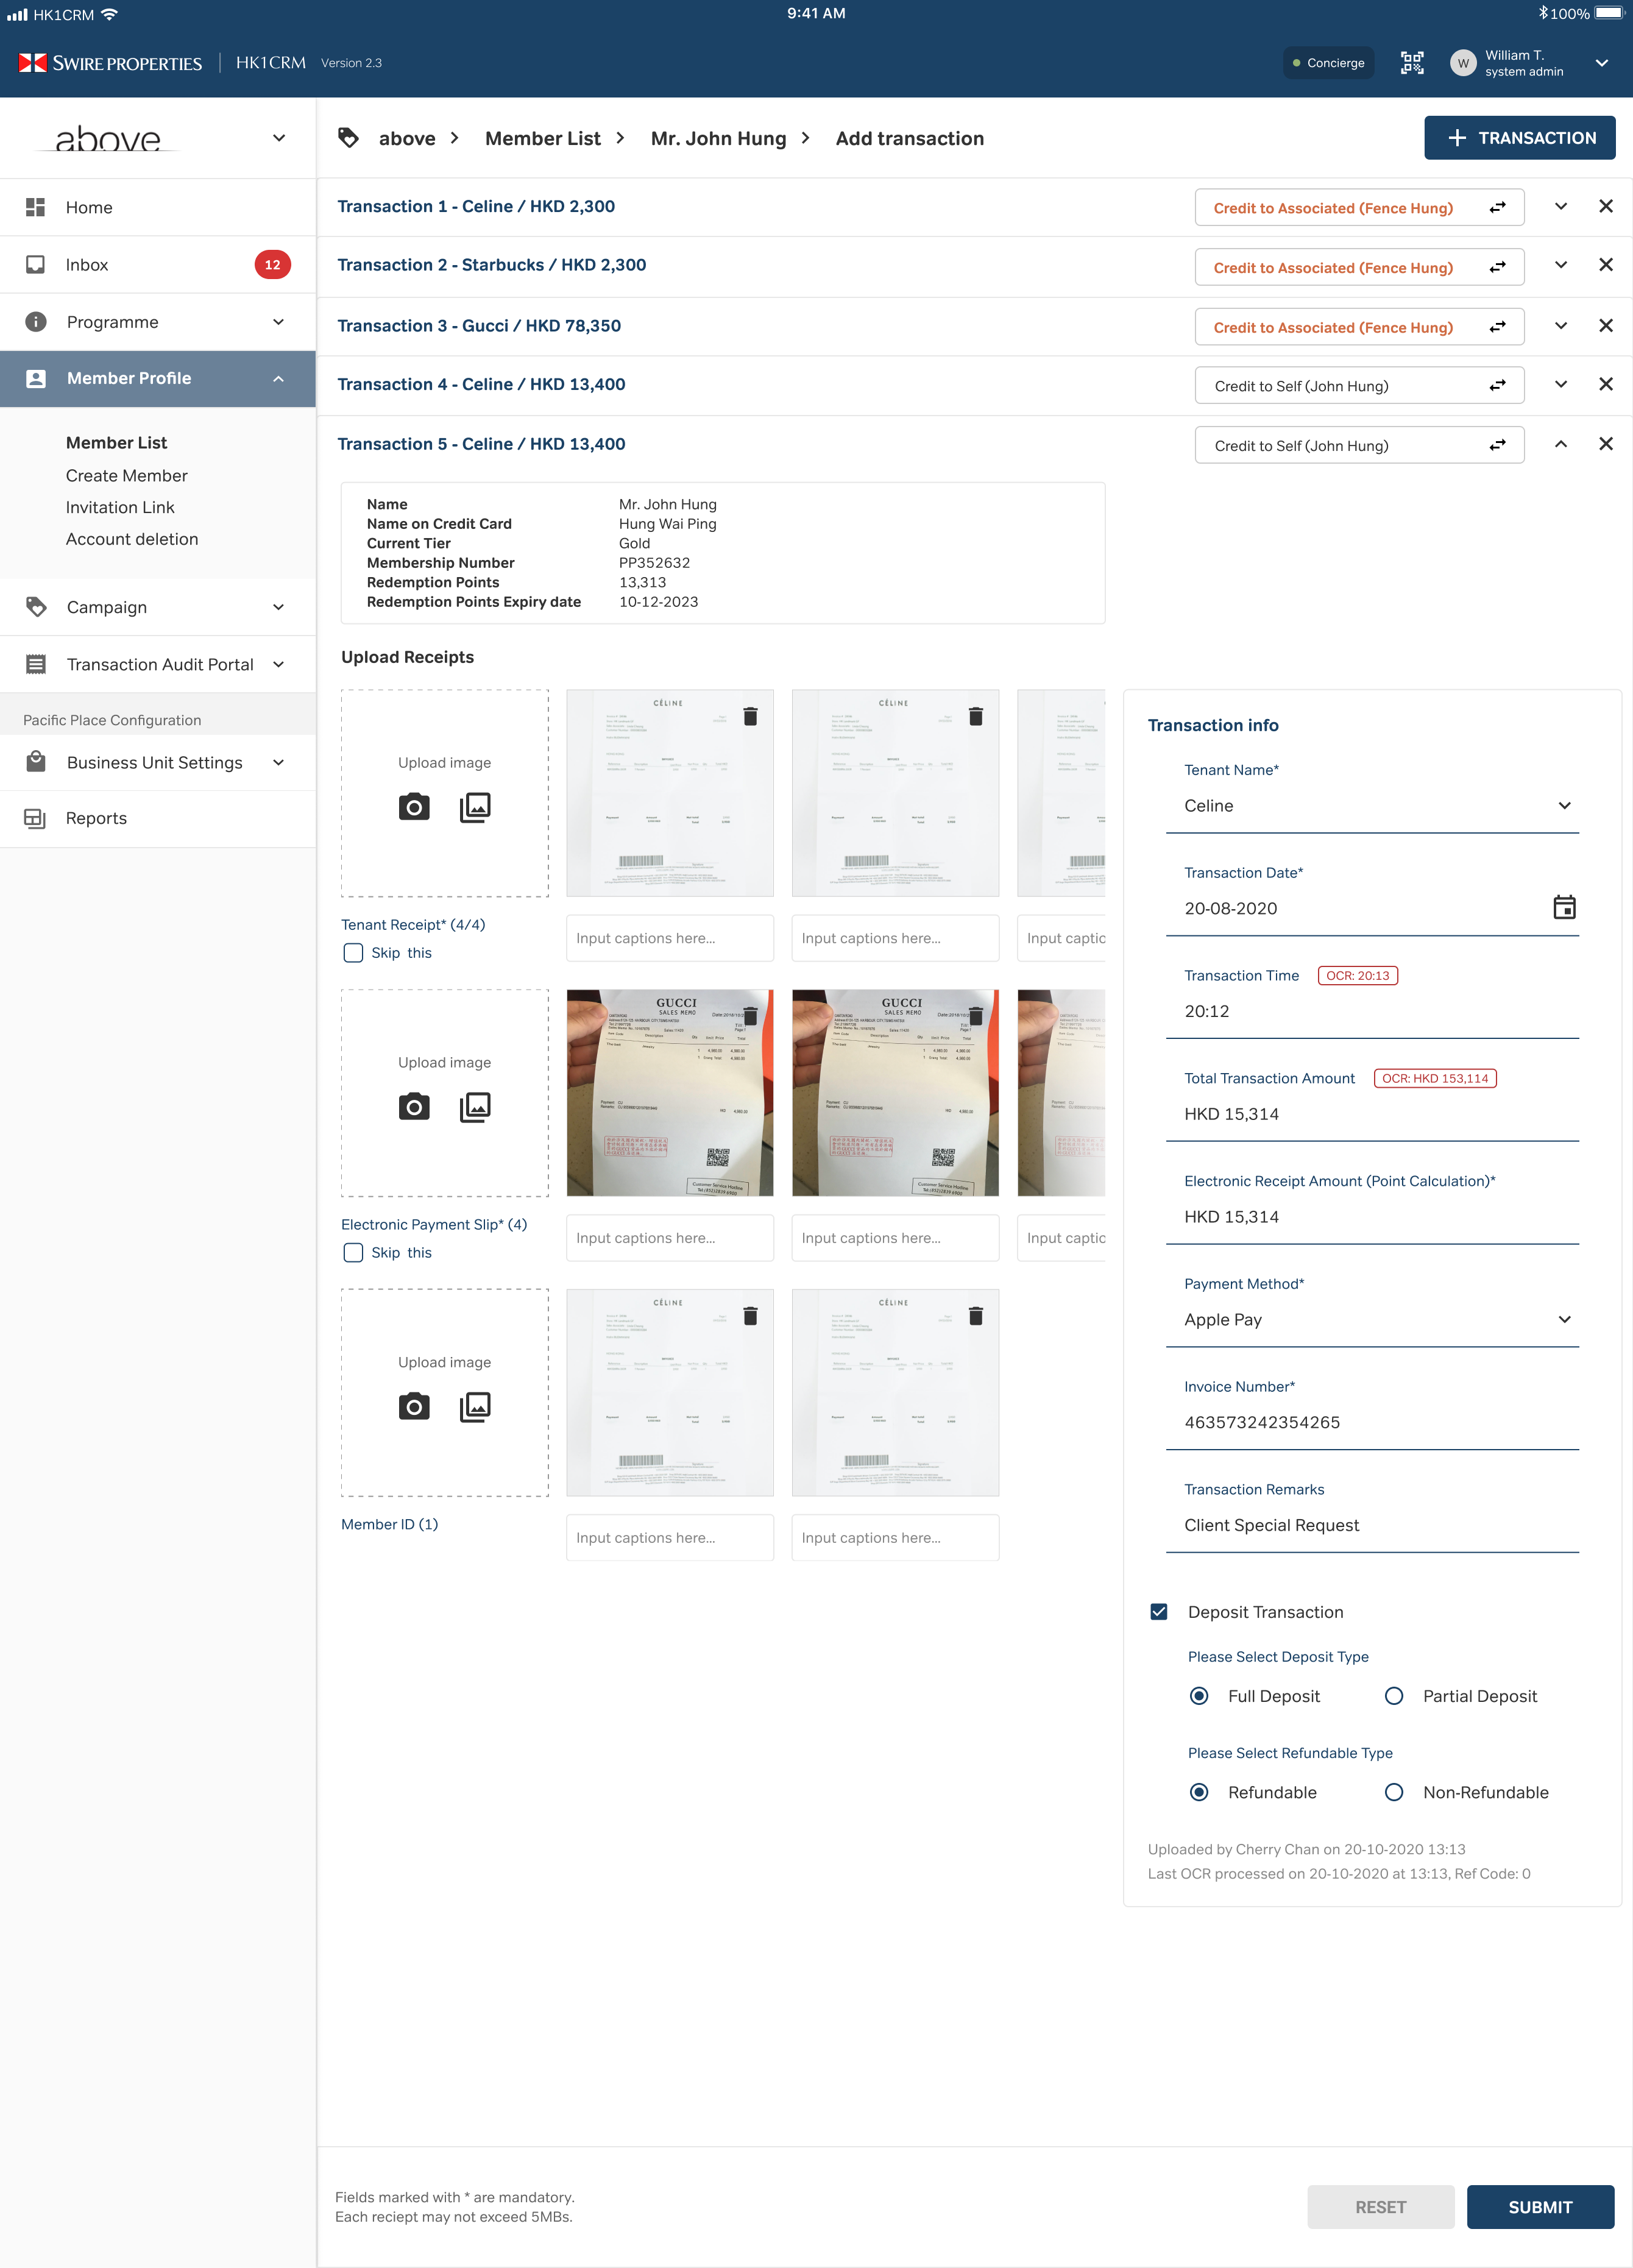1633x2268 pixels.
Task: Swap credit target for Transaction 2
Action: point(1497,268)
